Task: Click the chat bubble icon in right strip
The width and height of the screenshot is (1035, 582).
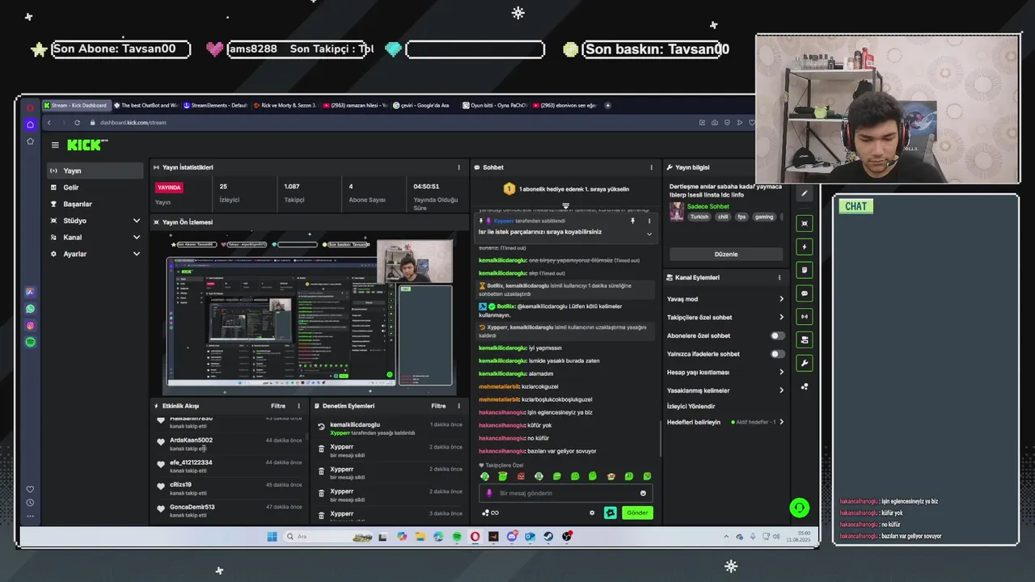Action: [804, 293]
